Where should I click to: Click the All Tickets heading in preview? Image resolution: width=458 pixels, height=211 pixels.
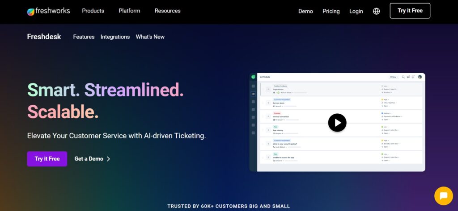click(265, 77)
